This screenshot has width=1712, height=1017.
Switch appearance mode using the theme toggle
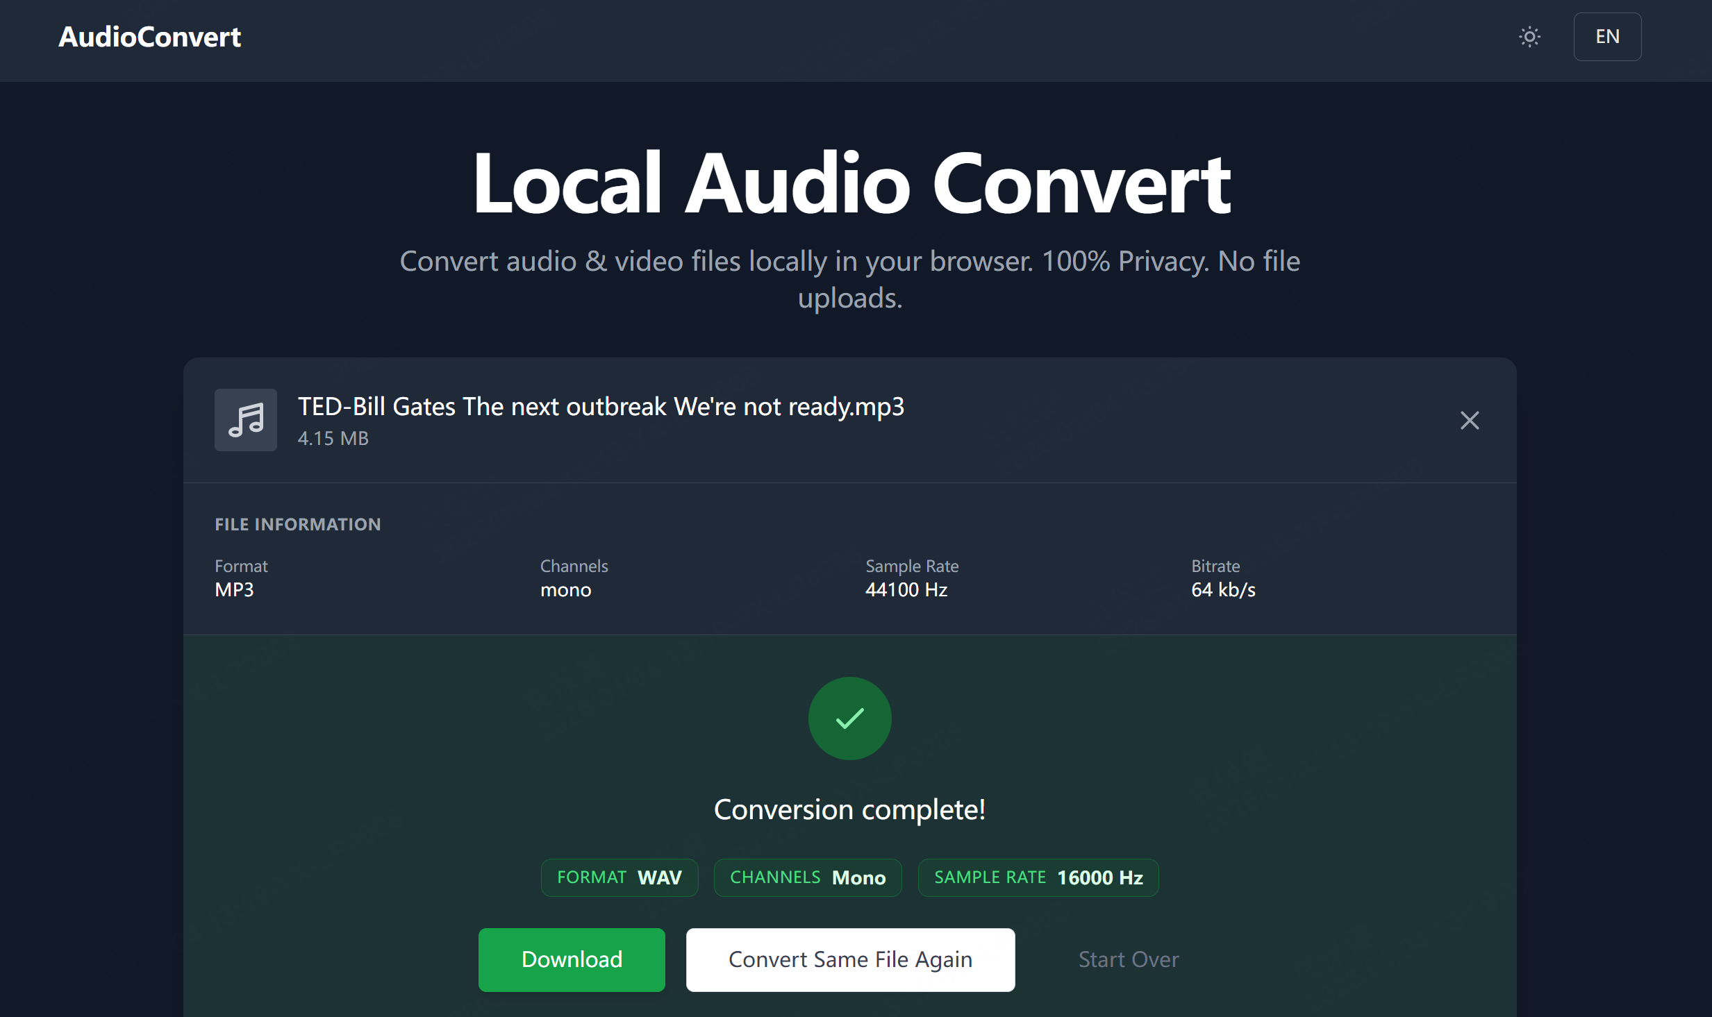coord(1529,36)
